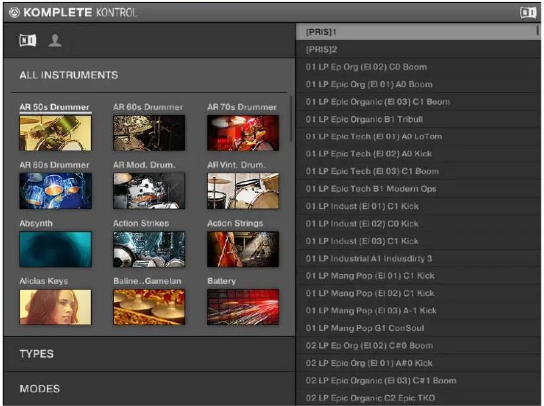Pick the Action Strikes thumbnail
Image resolution: width=544 pixels, height=406 pixels.
(x=149, y=249)
